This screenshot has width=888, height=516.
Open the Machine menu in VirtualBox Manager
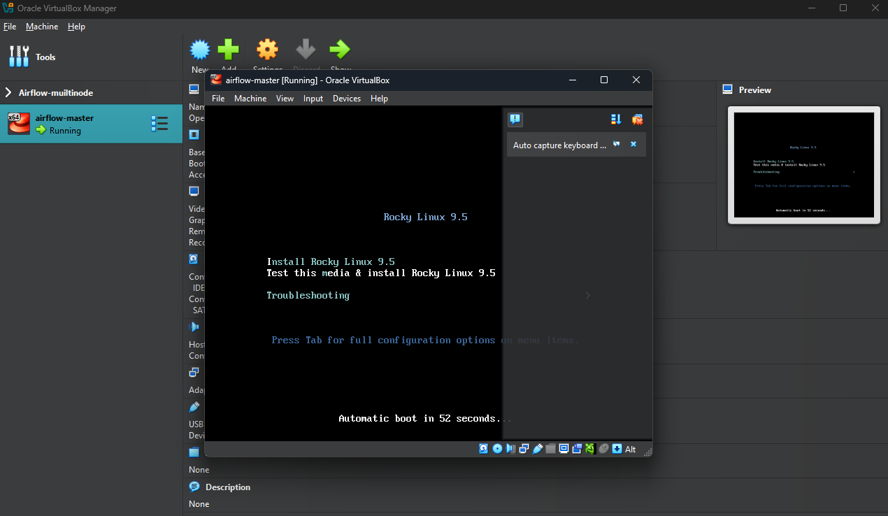point(42,27)
